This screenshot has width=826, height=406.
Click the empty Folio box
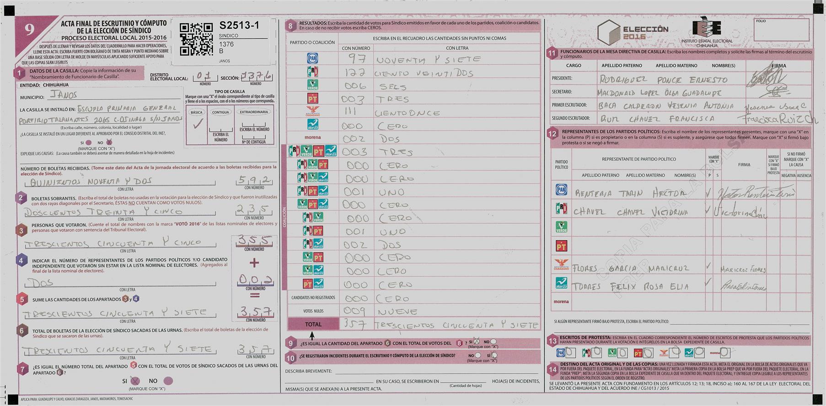click(x=781, y=30)
